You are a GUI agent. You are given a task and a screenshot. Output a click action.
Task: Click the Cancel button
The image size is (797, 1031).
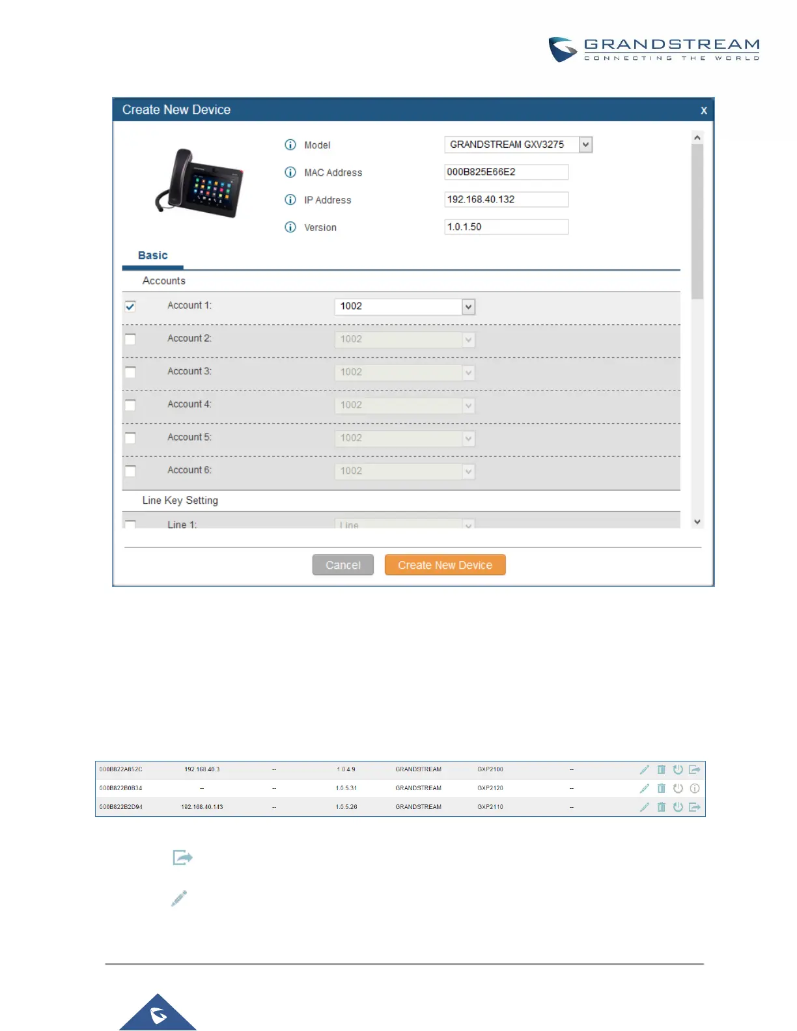point(343,565)
